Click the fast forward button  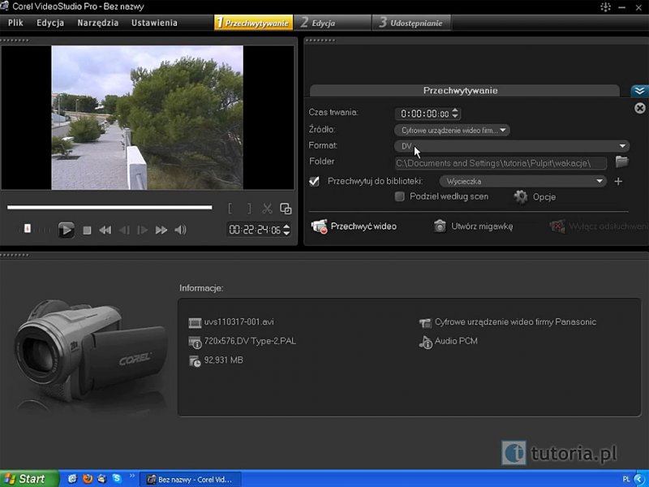click(161, 231)
